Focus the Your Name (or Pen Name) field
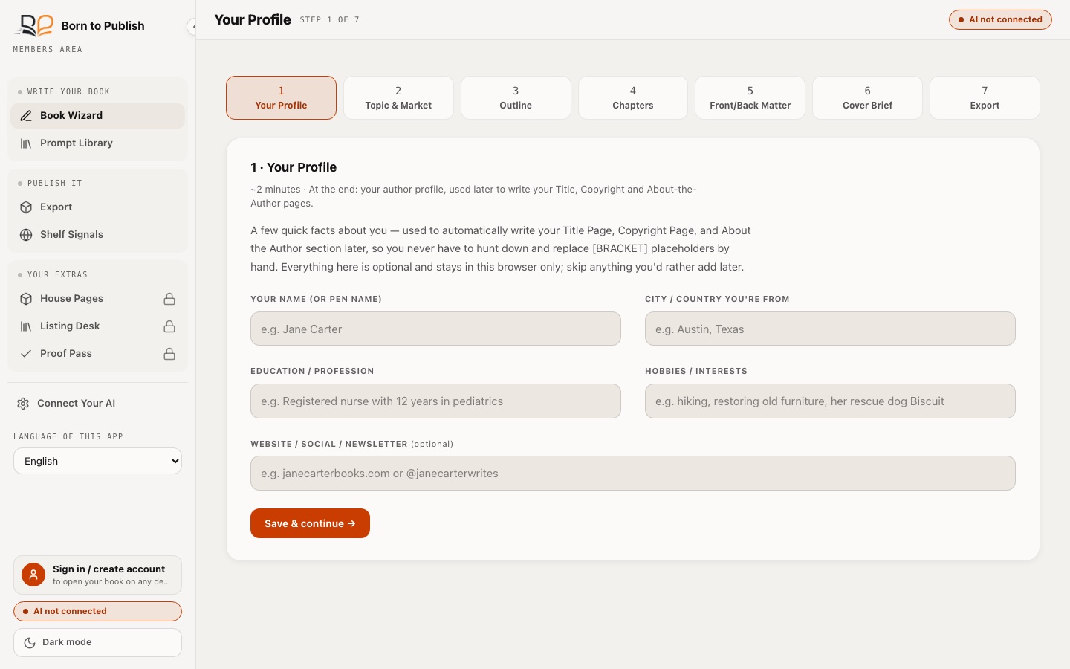 pyautogui.click(x=435, y=329)
